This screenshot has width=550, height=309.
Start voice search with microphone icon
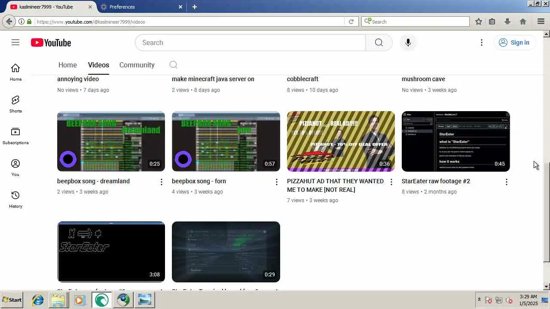(408, 42)
